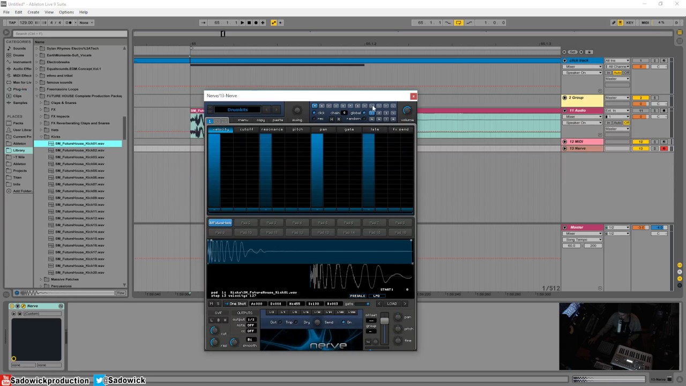Open the Audio Effects browser category

click(x=19, y=69)
